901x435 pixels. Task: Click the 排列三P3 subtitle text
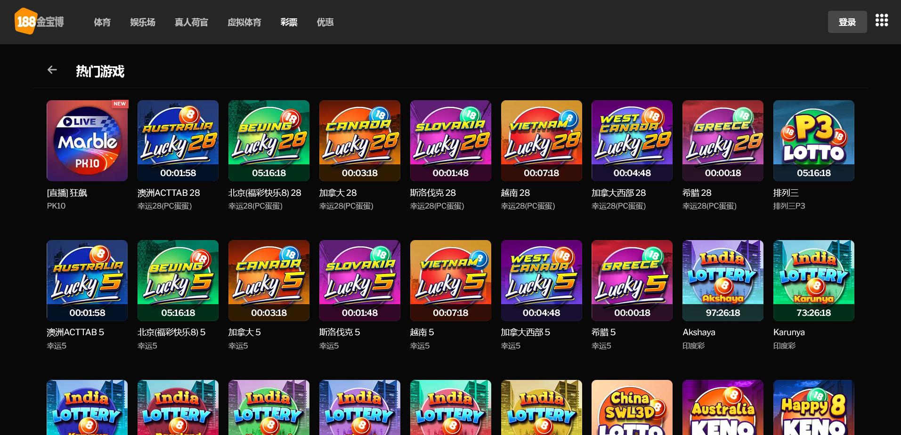(x=789, y=206)
